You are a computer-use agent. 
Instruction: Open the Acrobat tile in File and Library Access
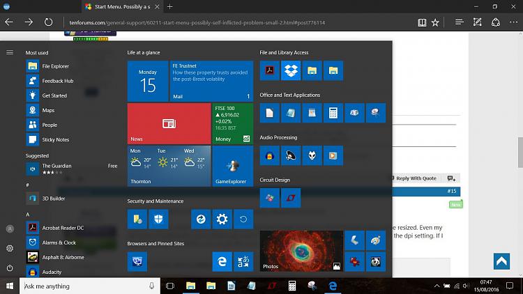[x=269, y=70]
